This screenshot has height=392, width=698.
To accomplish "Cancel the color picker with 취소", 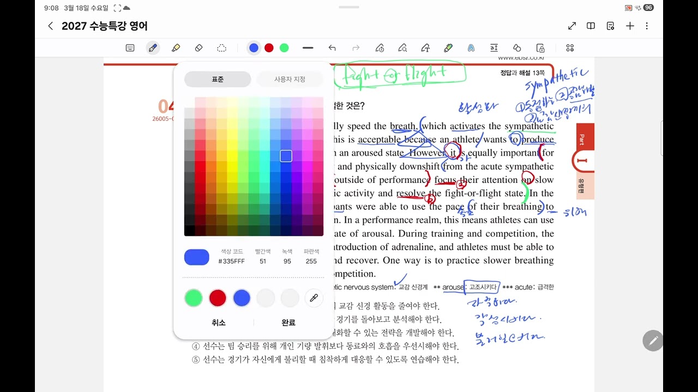I will pyautogui.click(x=219, y=322).
